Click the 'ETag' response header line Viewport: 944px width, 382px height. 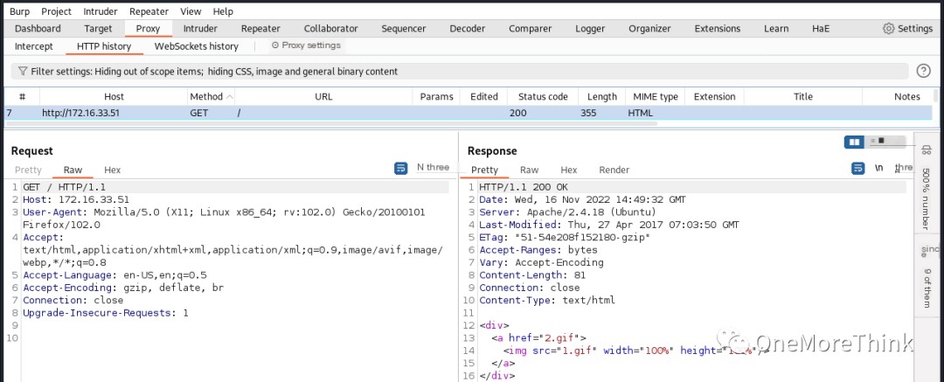coord(565,238)
